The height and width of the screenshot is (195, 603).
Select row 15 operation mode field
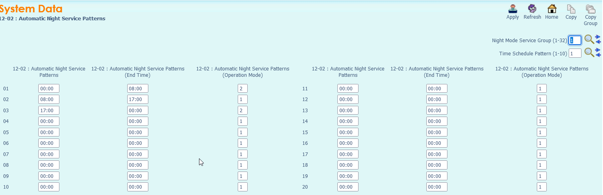[542, 132]
